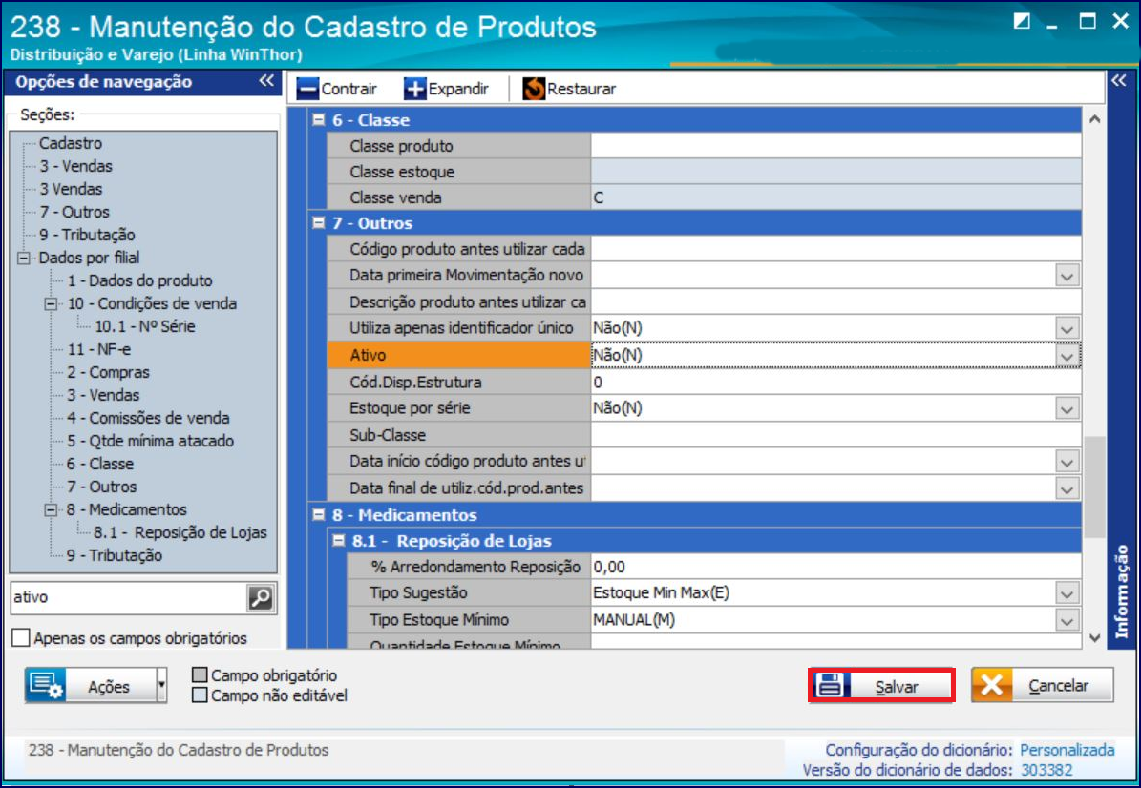Image resolution: width=1141 pixels, height=788 pixels.
Task: Open the Ações button dropdown arrow
Action: [161, 686]
